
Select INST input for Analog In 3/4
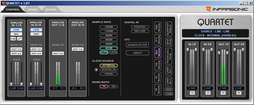pyautogui.click(x=36, y=34)
